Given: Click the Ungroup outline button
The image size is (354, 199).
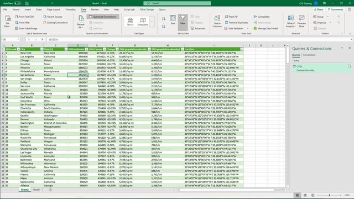Looking at the screenshot, I should [320, 23].
